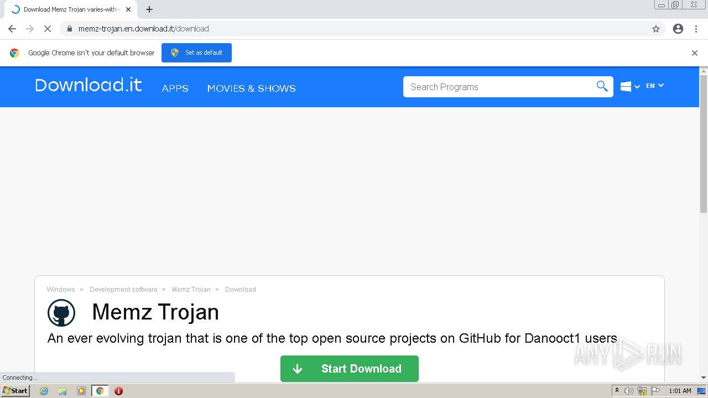Viewport: 708px width, 398px height.
Task: Click the red Opera-style taskbar icon
Action: pos(118,391)
